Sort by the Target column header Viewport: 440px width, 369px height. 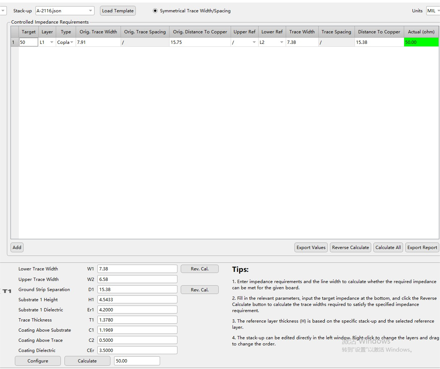coord(28,32)
